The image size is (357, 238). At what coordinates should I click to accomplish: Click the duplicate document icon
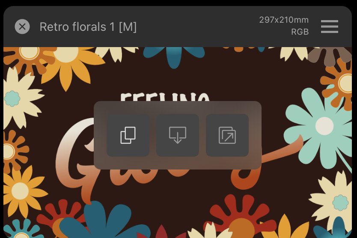128,135
